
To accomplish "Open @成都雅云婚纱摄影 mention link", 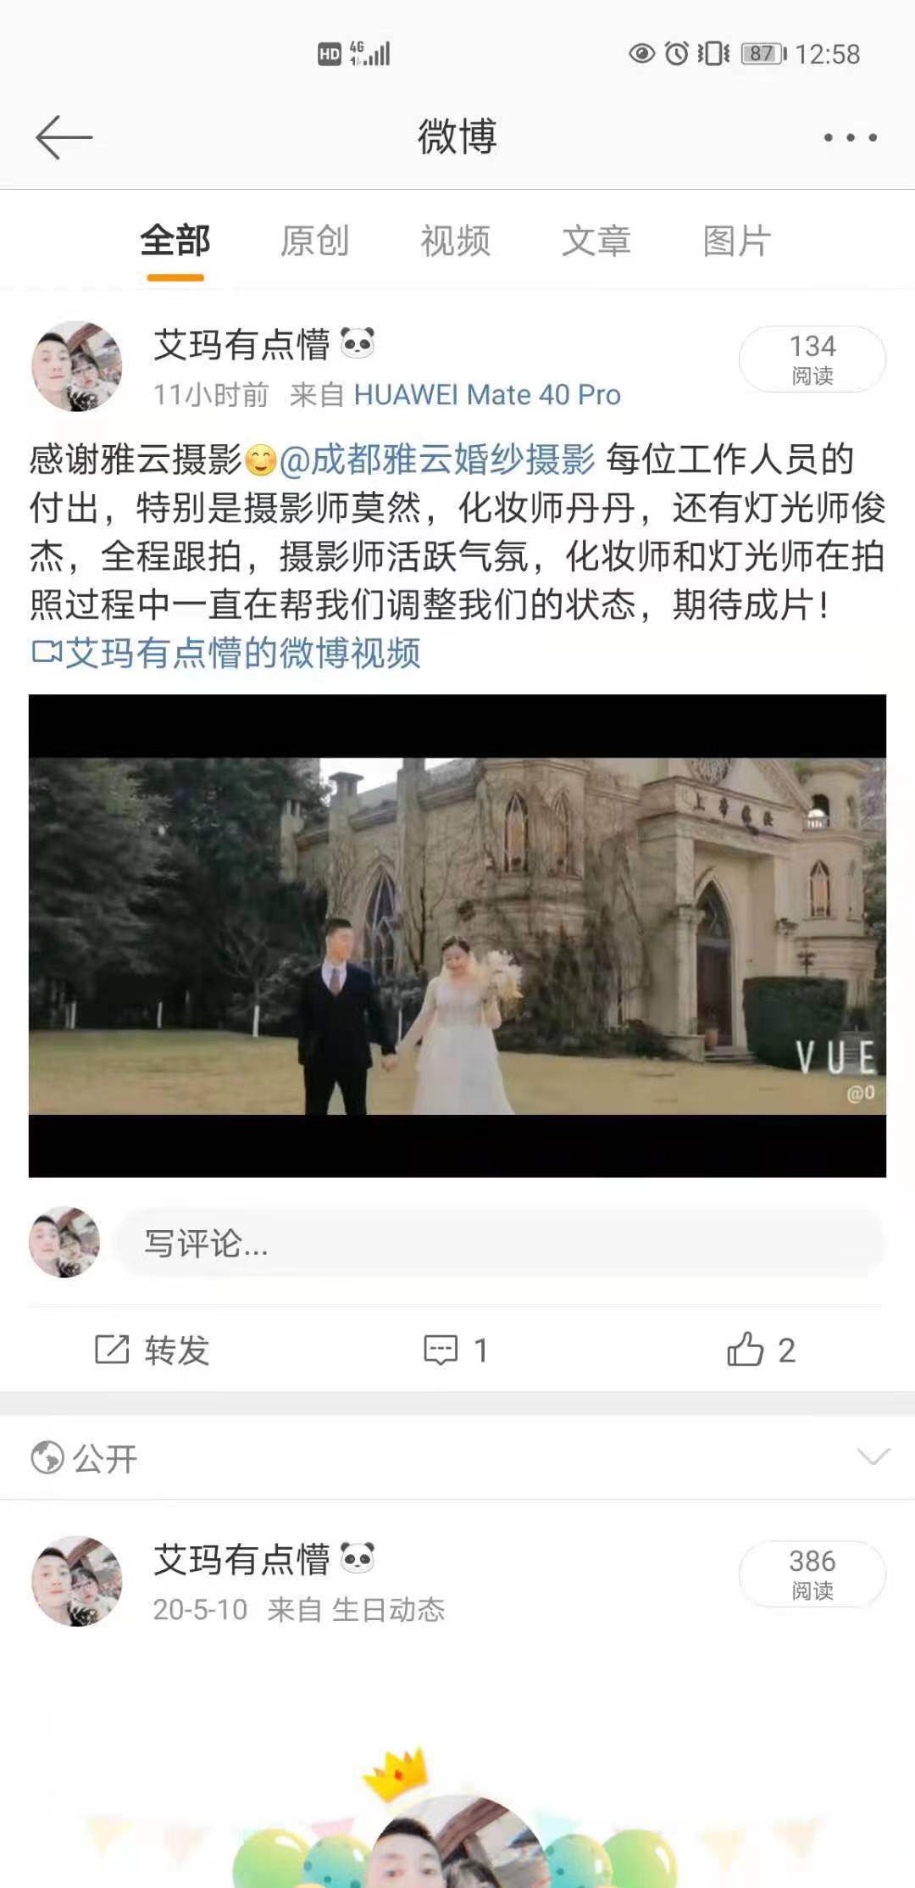I will 437,459.
